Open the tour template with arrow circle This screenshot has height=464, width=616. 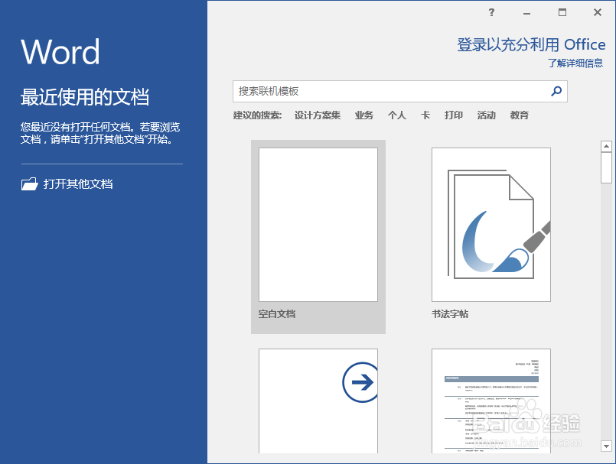(318, 401)
